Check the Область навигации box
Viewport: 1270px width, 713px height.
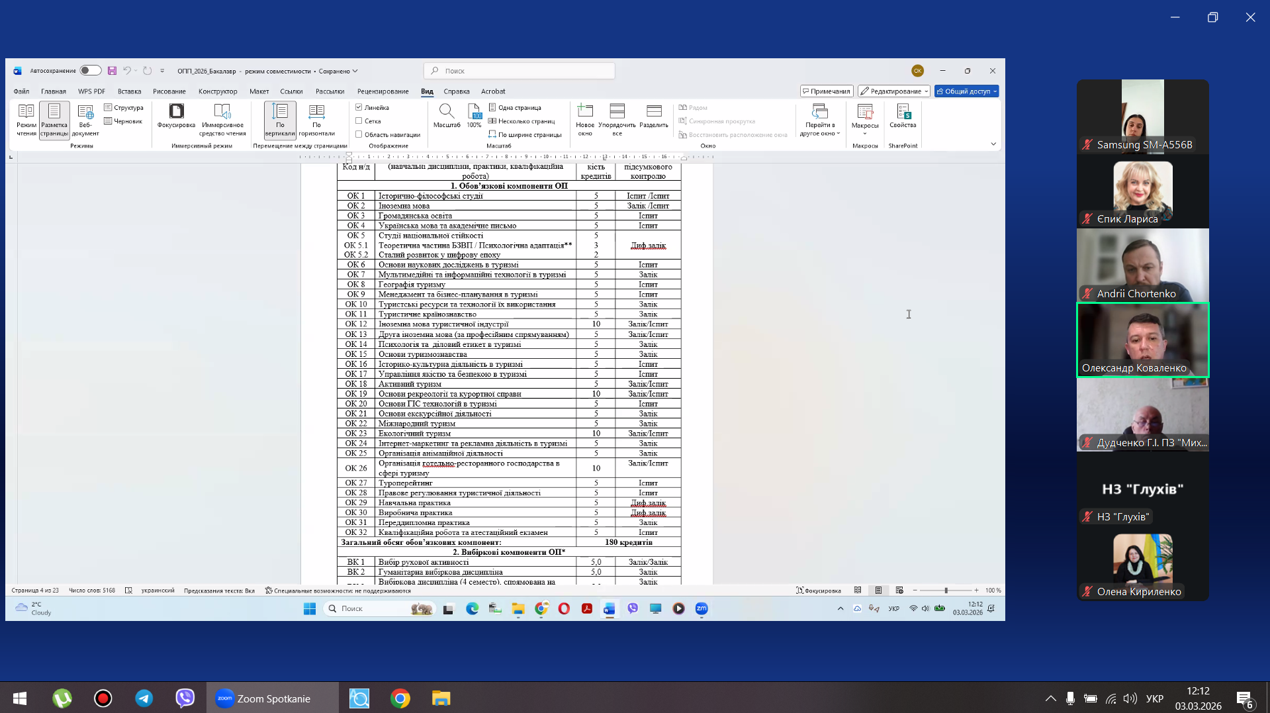[x=359, y=134]
